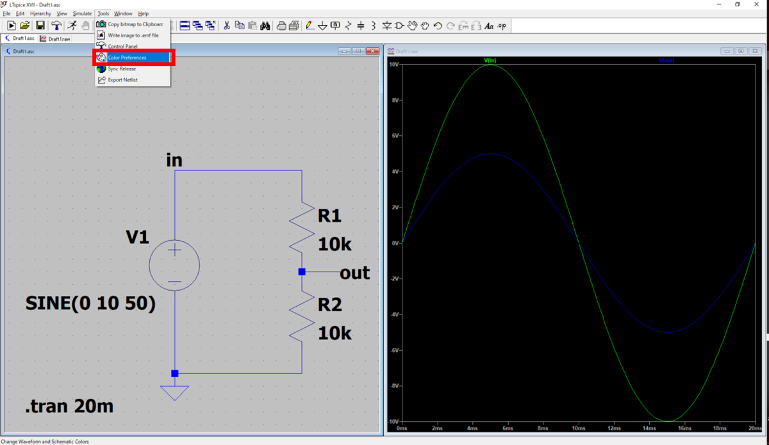
Task: Add a SPICE directive with the .op icon
Action: 502,26
